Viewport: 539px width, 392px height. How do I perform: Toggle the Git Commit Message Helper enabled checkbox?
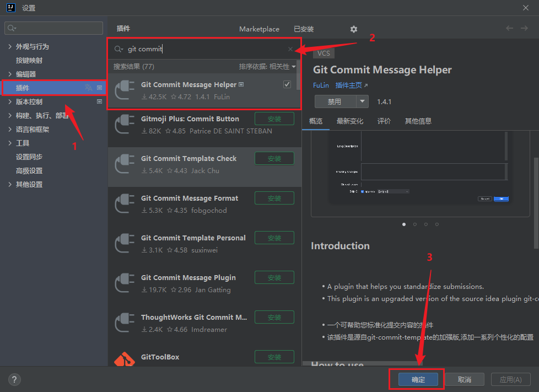[x=287, y=84]
